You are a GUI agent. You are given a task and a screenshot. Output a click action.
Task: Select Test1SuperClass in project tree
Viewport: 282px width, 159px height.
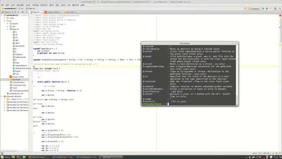(18, 85)
